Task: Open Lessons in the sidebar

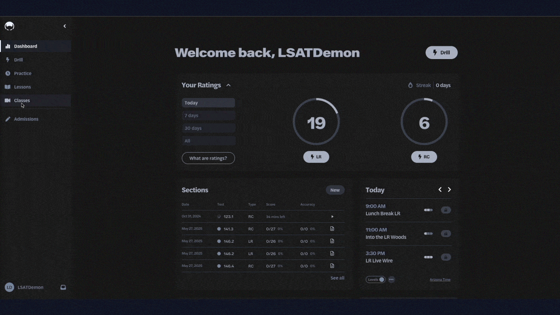Action: coord(22,87)
